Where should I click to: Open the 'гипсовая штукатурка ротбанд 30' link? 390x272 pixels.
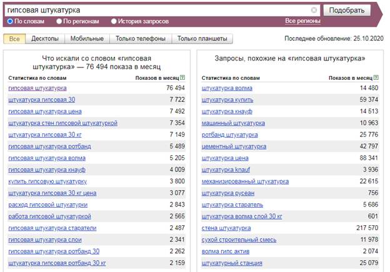(54, 251)
